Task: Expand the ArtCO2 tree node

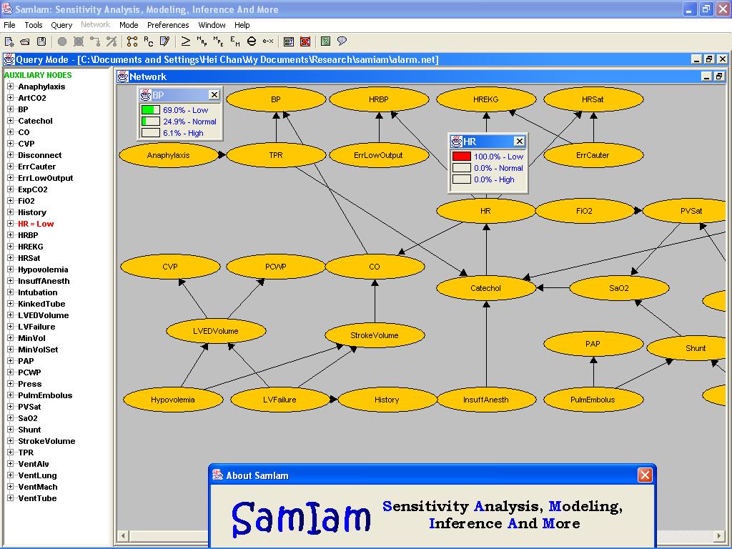Action: (x=10, y=97)
